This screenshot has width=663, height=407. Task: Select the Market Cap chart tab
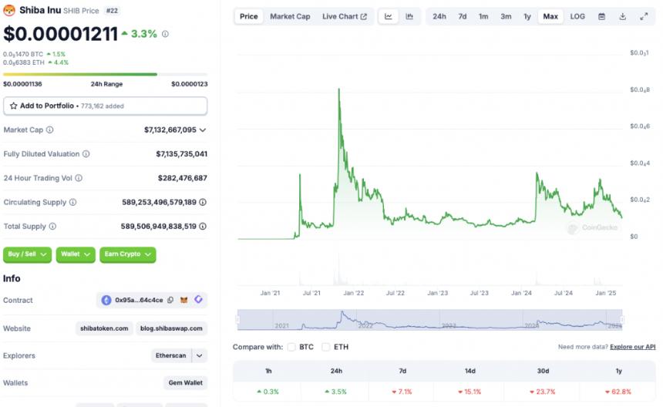(290, 16)
